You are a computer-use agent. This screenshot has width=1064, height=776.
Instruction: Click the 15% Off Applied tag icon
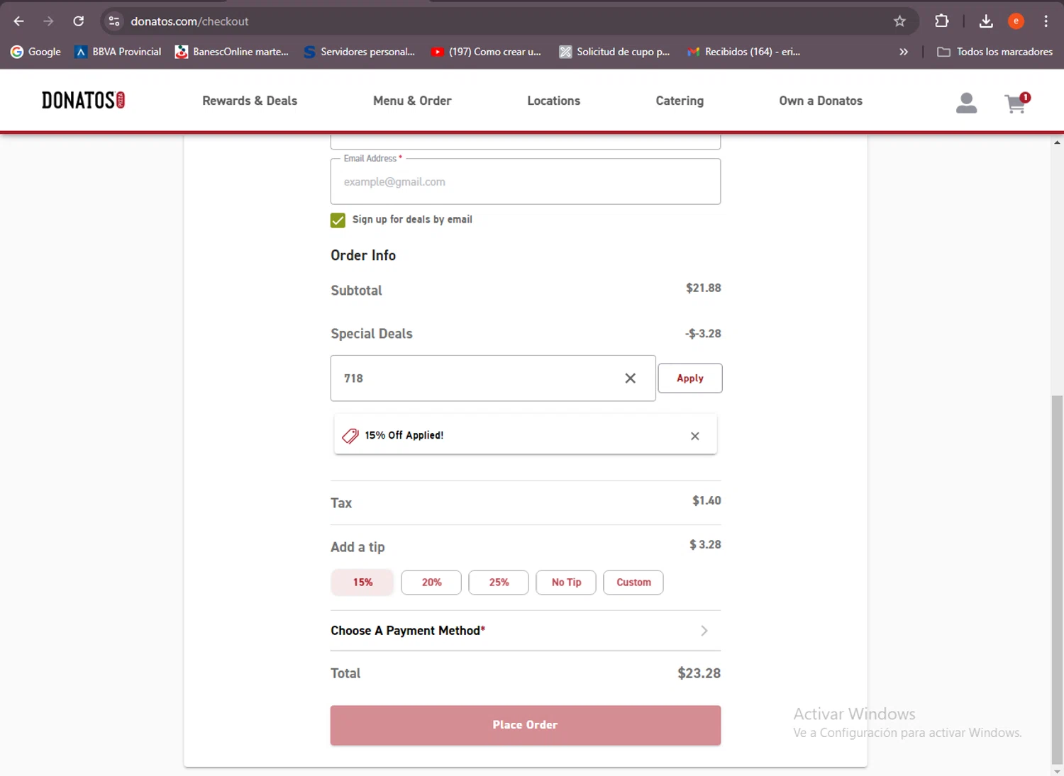click(350, 436)
